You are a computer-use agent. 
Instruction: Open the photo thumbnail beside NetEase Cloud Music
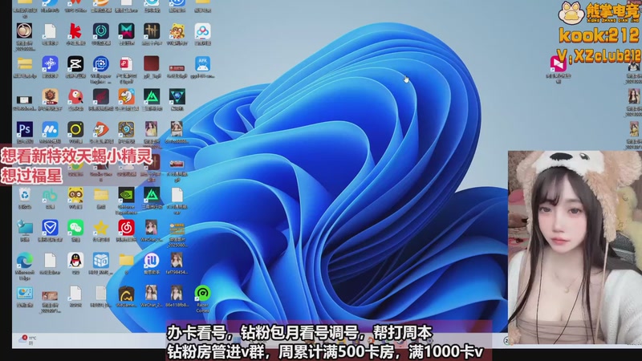point(152,228)
